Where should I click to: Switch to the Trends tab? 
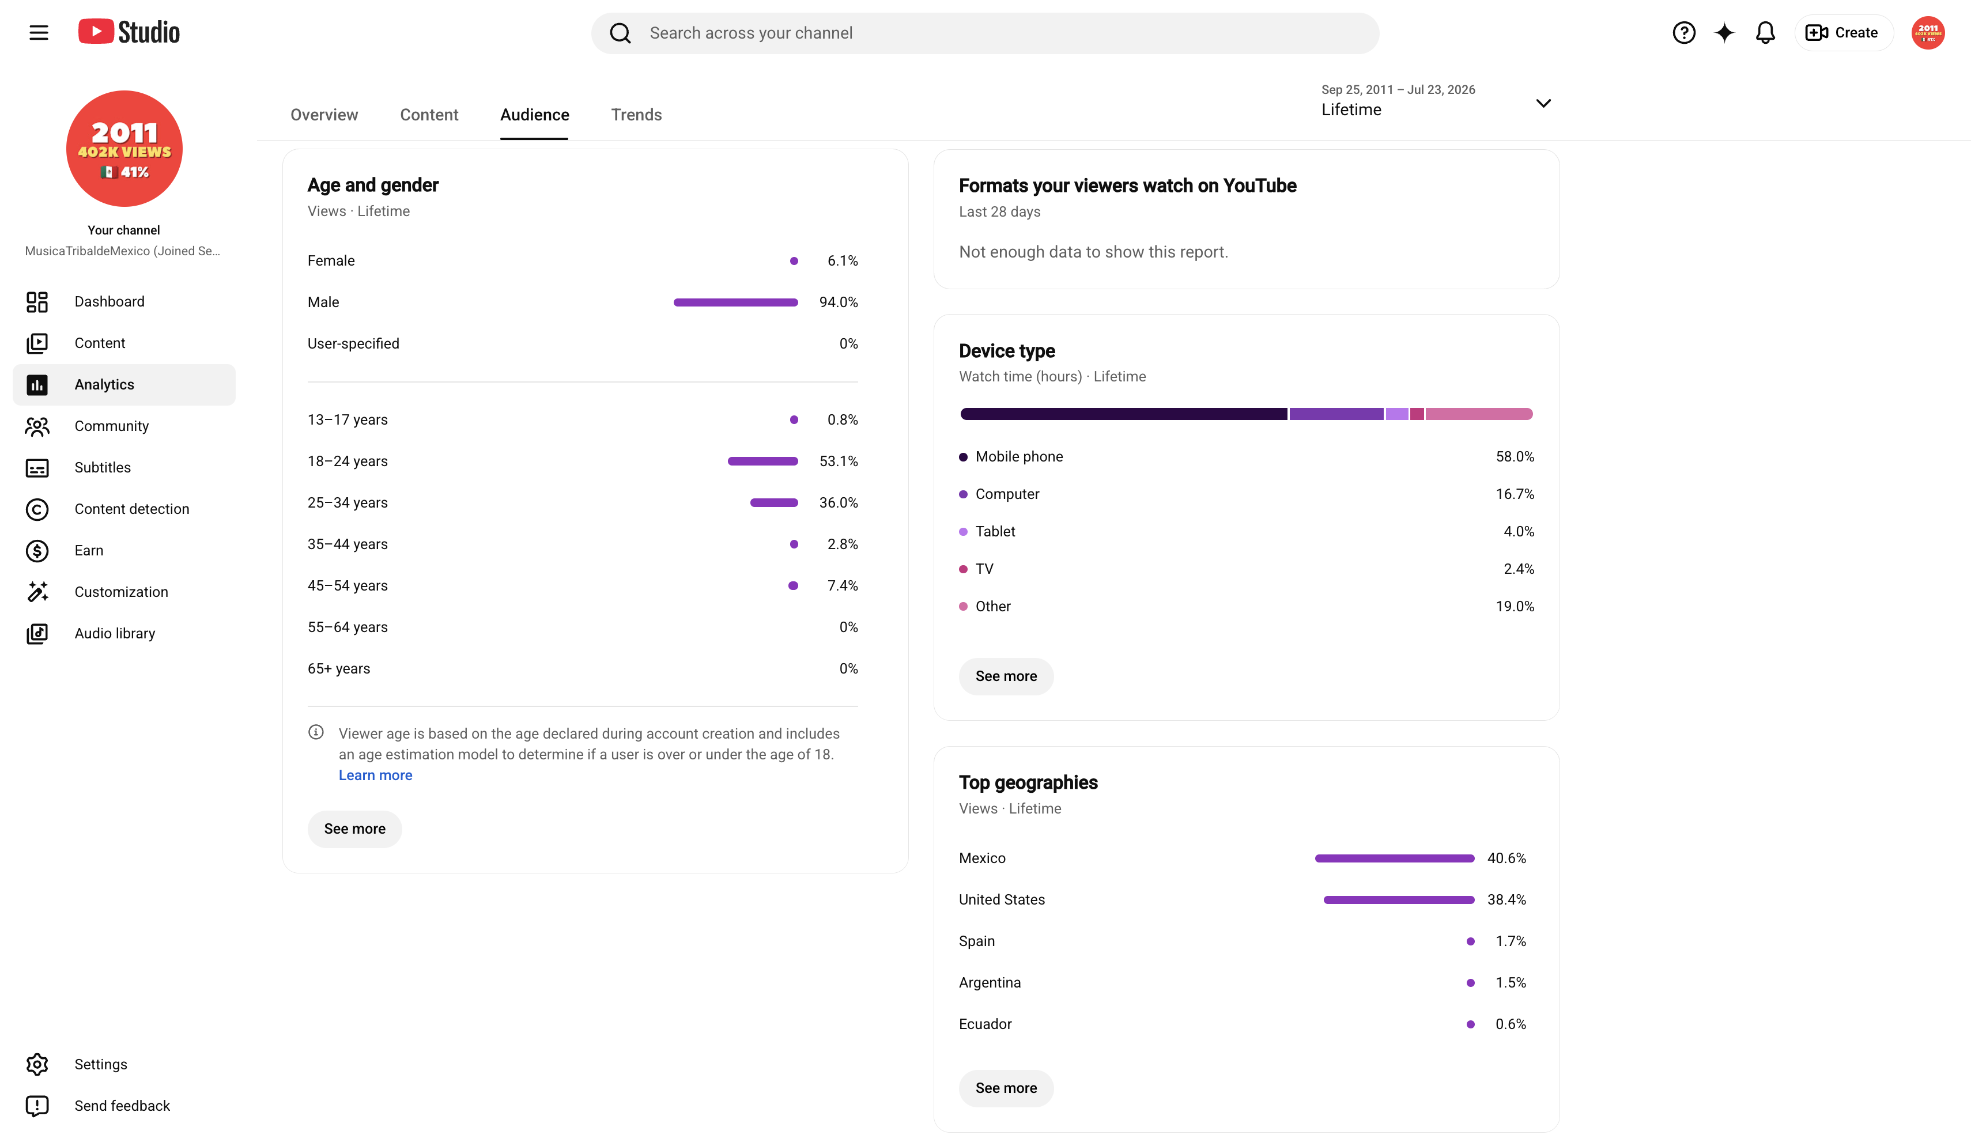click(636, 115)
